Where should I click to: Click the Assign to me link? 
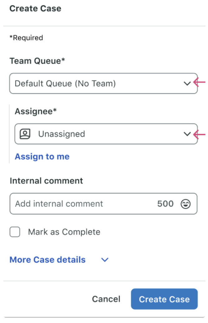pyautogui.click(x=42, y=157)
